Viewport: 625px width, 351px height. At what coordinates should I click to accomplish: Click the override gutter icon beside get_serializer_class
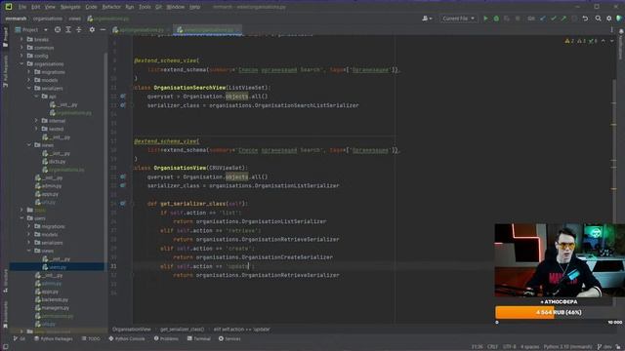tap(123, 204)
